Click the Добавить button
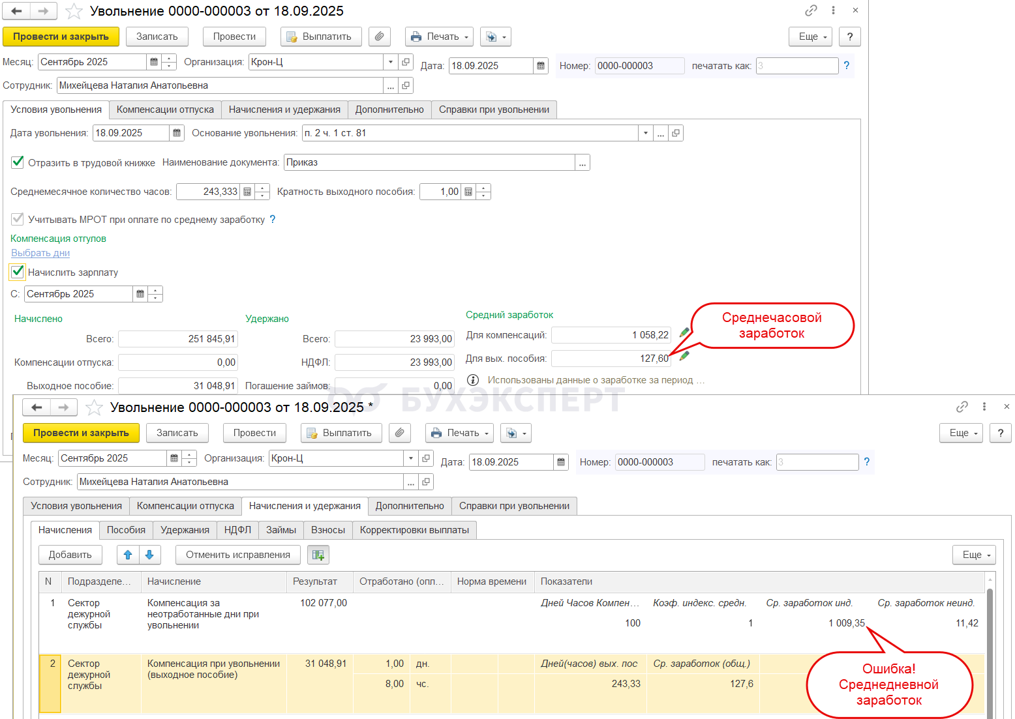The height and width of the screenshot is (719, 1015). (x=70, y=555)
